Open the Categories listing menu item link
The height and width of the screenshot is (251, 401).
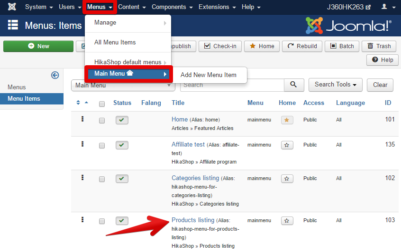pyautogui.click(x=195, y=178)
